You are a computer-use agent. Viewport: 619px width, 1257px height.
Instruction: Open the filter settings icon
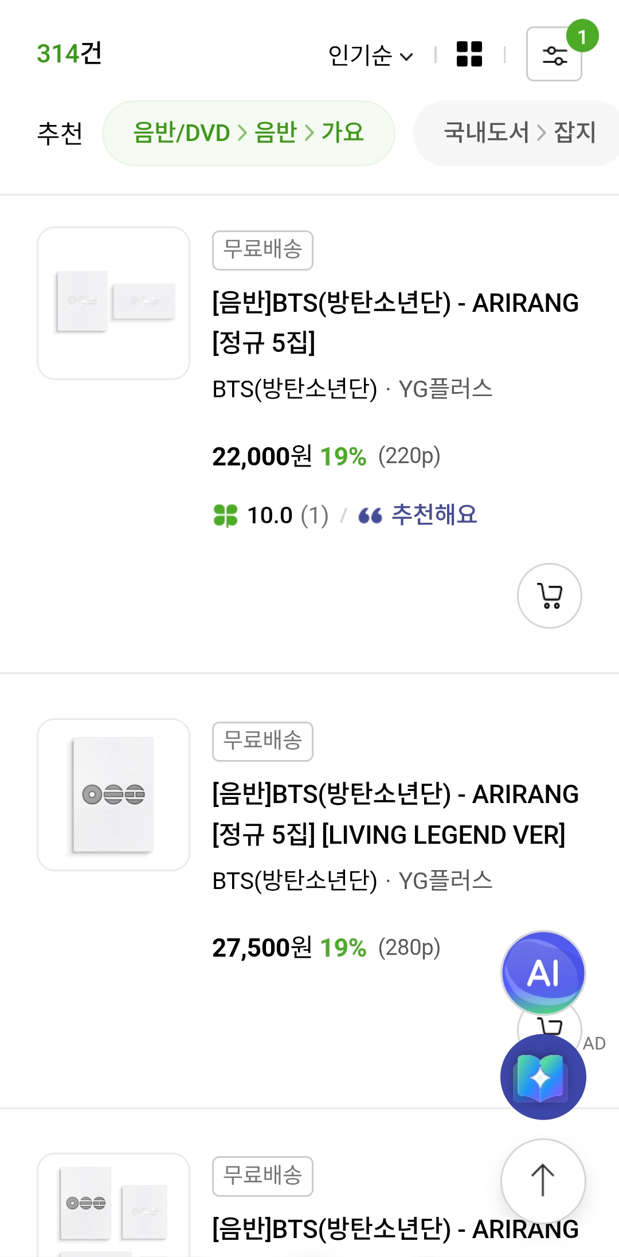[x=554, y=54]
